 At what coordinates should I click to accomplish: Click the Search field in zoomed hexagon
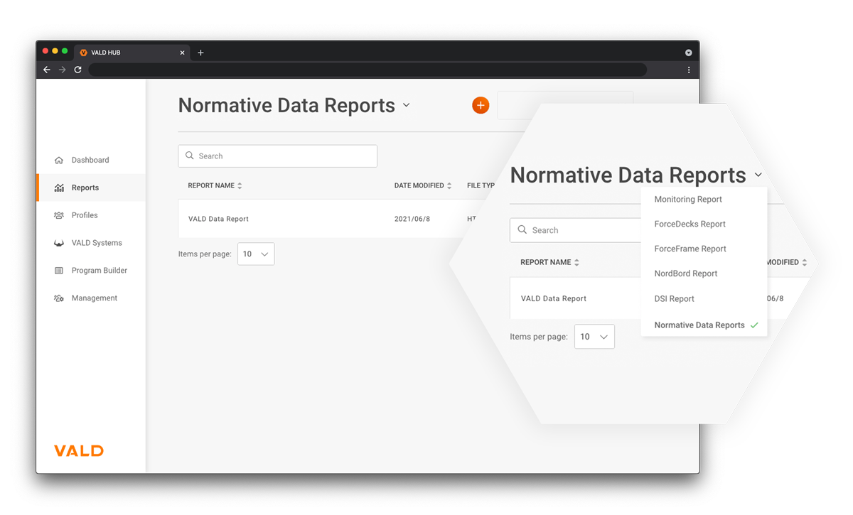coord(576,230)
